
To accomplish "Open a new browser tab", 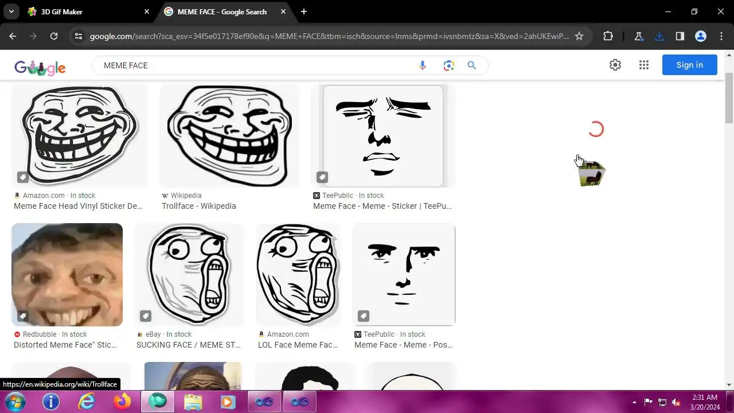I will (x=304, y=11).
